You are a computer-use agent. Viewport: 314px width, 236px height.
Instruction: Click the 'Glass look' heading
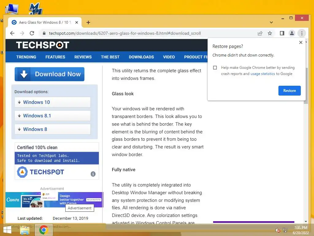[123, 94]
